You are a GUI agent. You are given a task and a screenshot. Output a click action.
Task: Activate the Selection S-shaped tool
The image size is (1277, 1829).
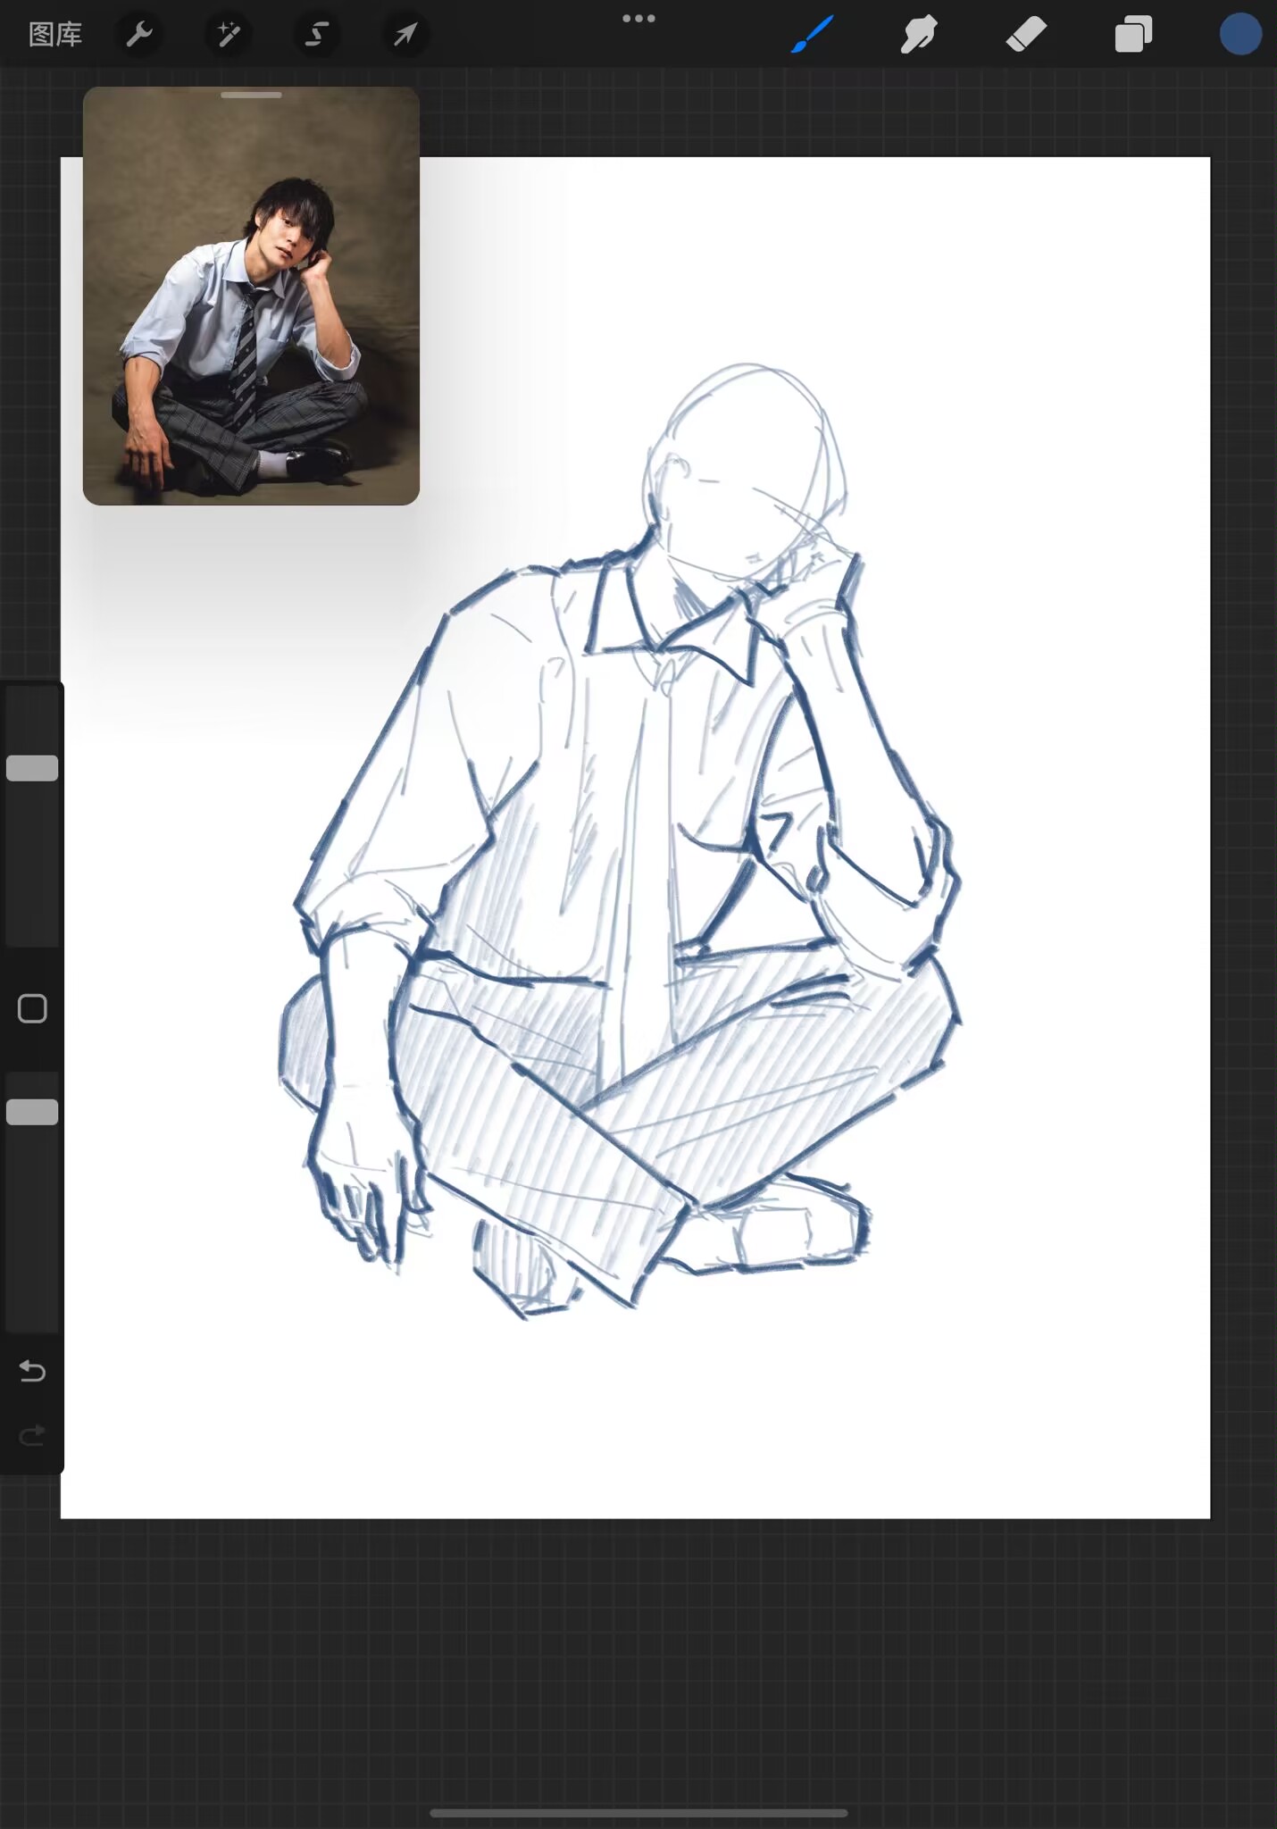click(316, 35)
